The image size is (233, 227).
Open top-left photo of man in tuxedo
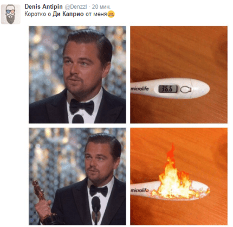point(77,74)
